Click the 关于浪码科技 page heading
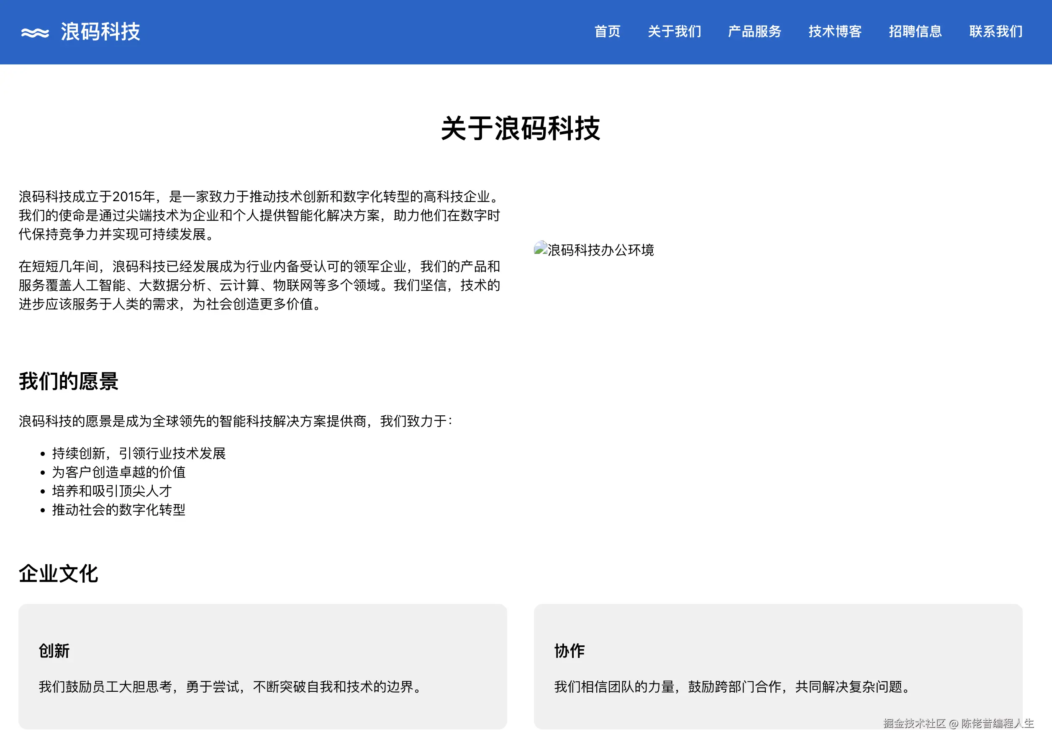The width and height of the screenshot is (1052, 747). pyautogui.click(x=521, y=130)
